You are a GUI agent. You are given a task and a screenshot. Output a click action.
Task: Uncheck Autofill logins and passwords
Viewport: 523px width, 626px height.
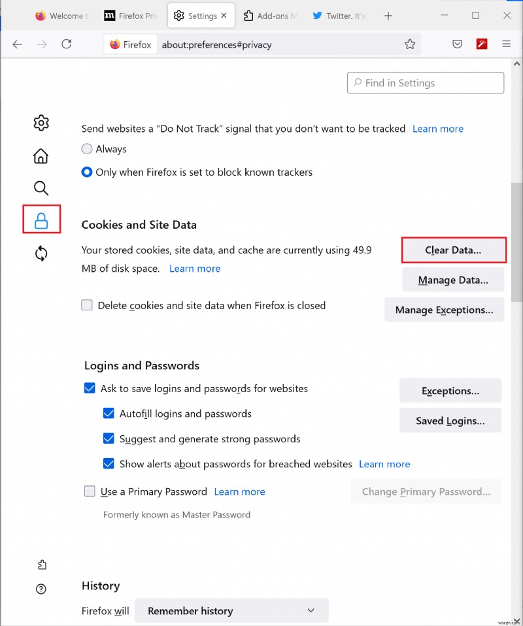109,414
